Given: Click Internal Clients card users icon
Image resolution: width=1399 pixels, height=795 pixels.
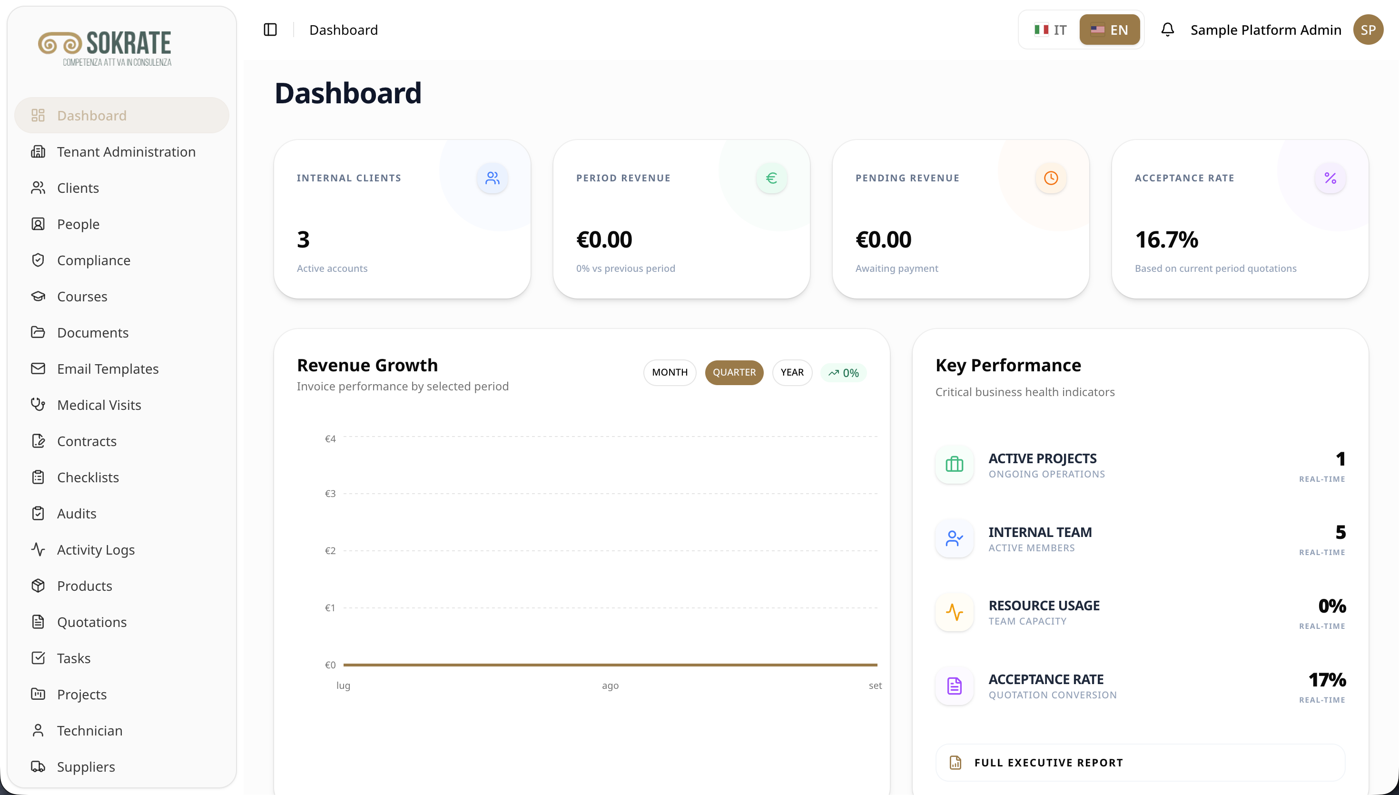Looking at the screenshot, I should 492,178.
